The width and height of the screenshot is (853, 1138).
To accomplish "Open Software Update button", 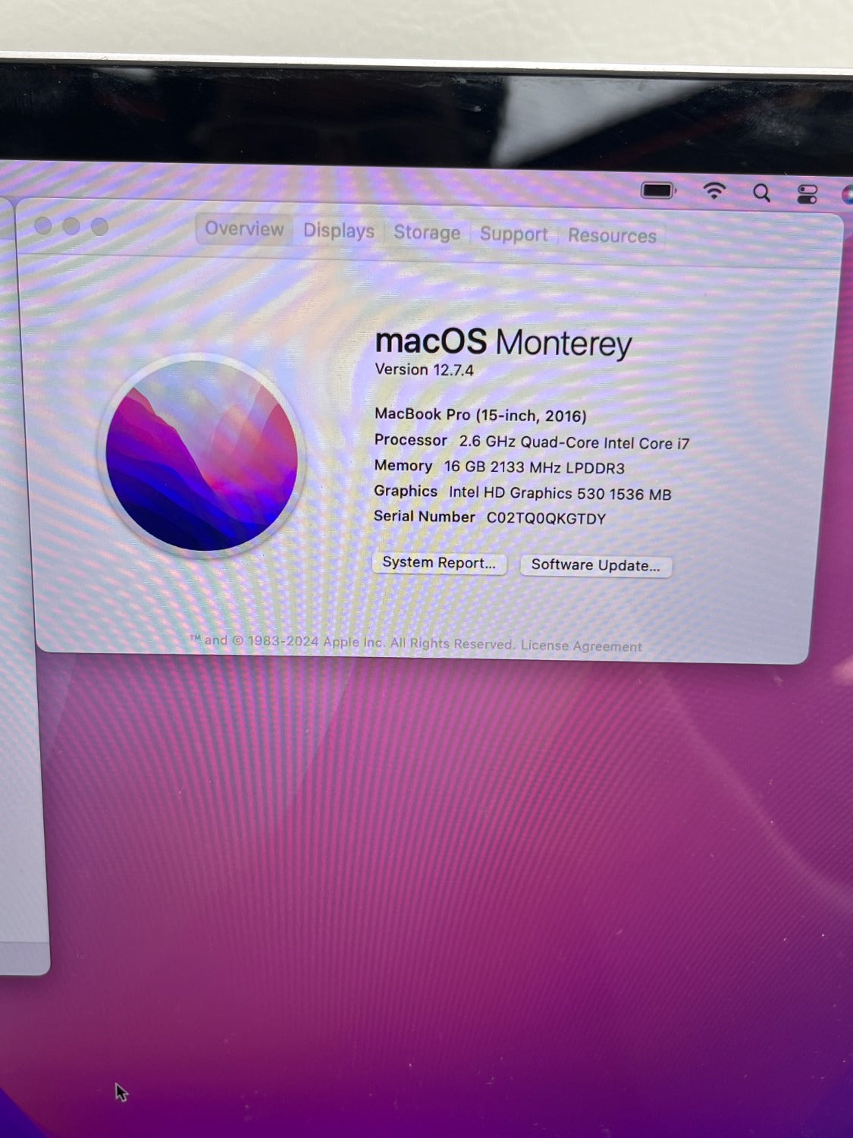I will point(595,565).
